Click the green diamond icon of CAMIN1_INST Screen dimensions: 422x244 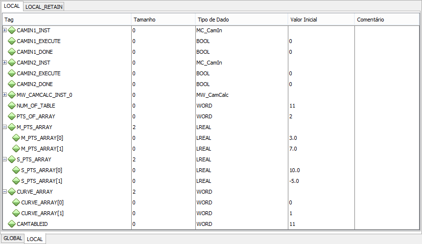click(x=12, y=30)
